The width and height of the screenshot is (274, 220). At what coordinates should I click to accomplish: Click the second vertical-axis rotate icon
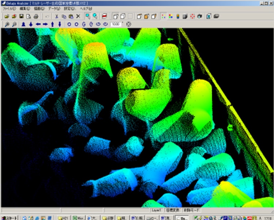(x=91, y=24)
